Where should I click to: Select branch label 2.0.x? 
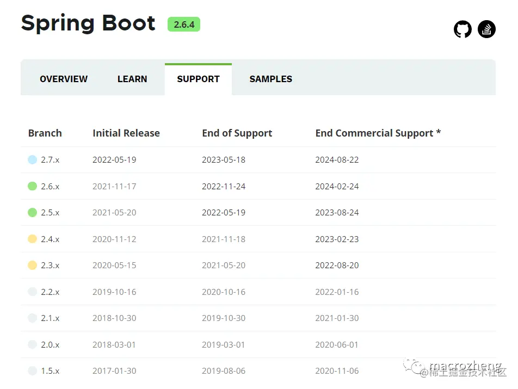50,345
